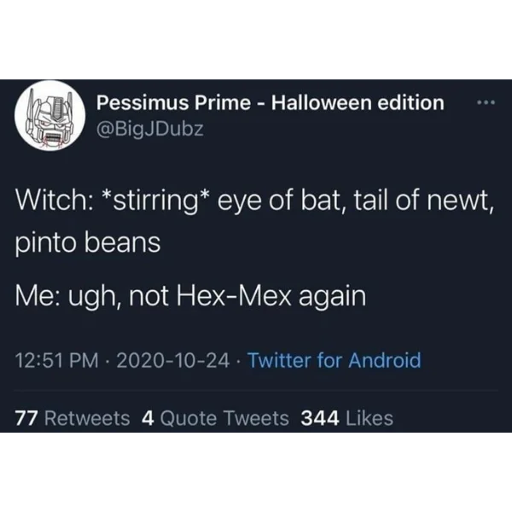The image size is (512, 512).
Task: Click the "Hex-Mex" word in the tweet
Action: (264, 296)
